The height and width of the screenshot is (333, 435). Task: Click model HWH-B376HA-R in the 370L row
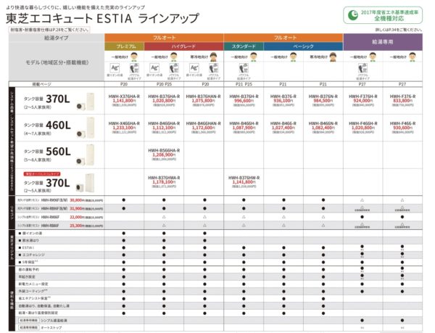pyautogui.click(x=164, y=100)
